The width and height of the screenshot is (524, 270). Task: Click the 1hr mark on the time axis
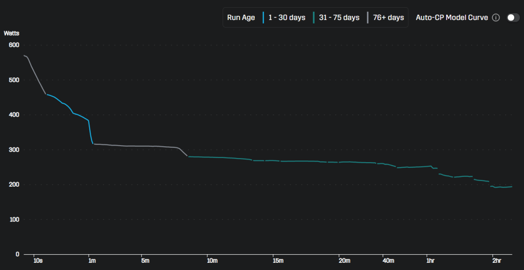[430, 261]
